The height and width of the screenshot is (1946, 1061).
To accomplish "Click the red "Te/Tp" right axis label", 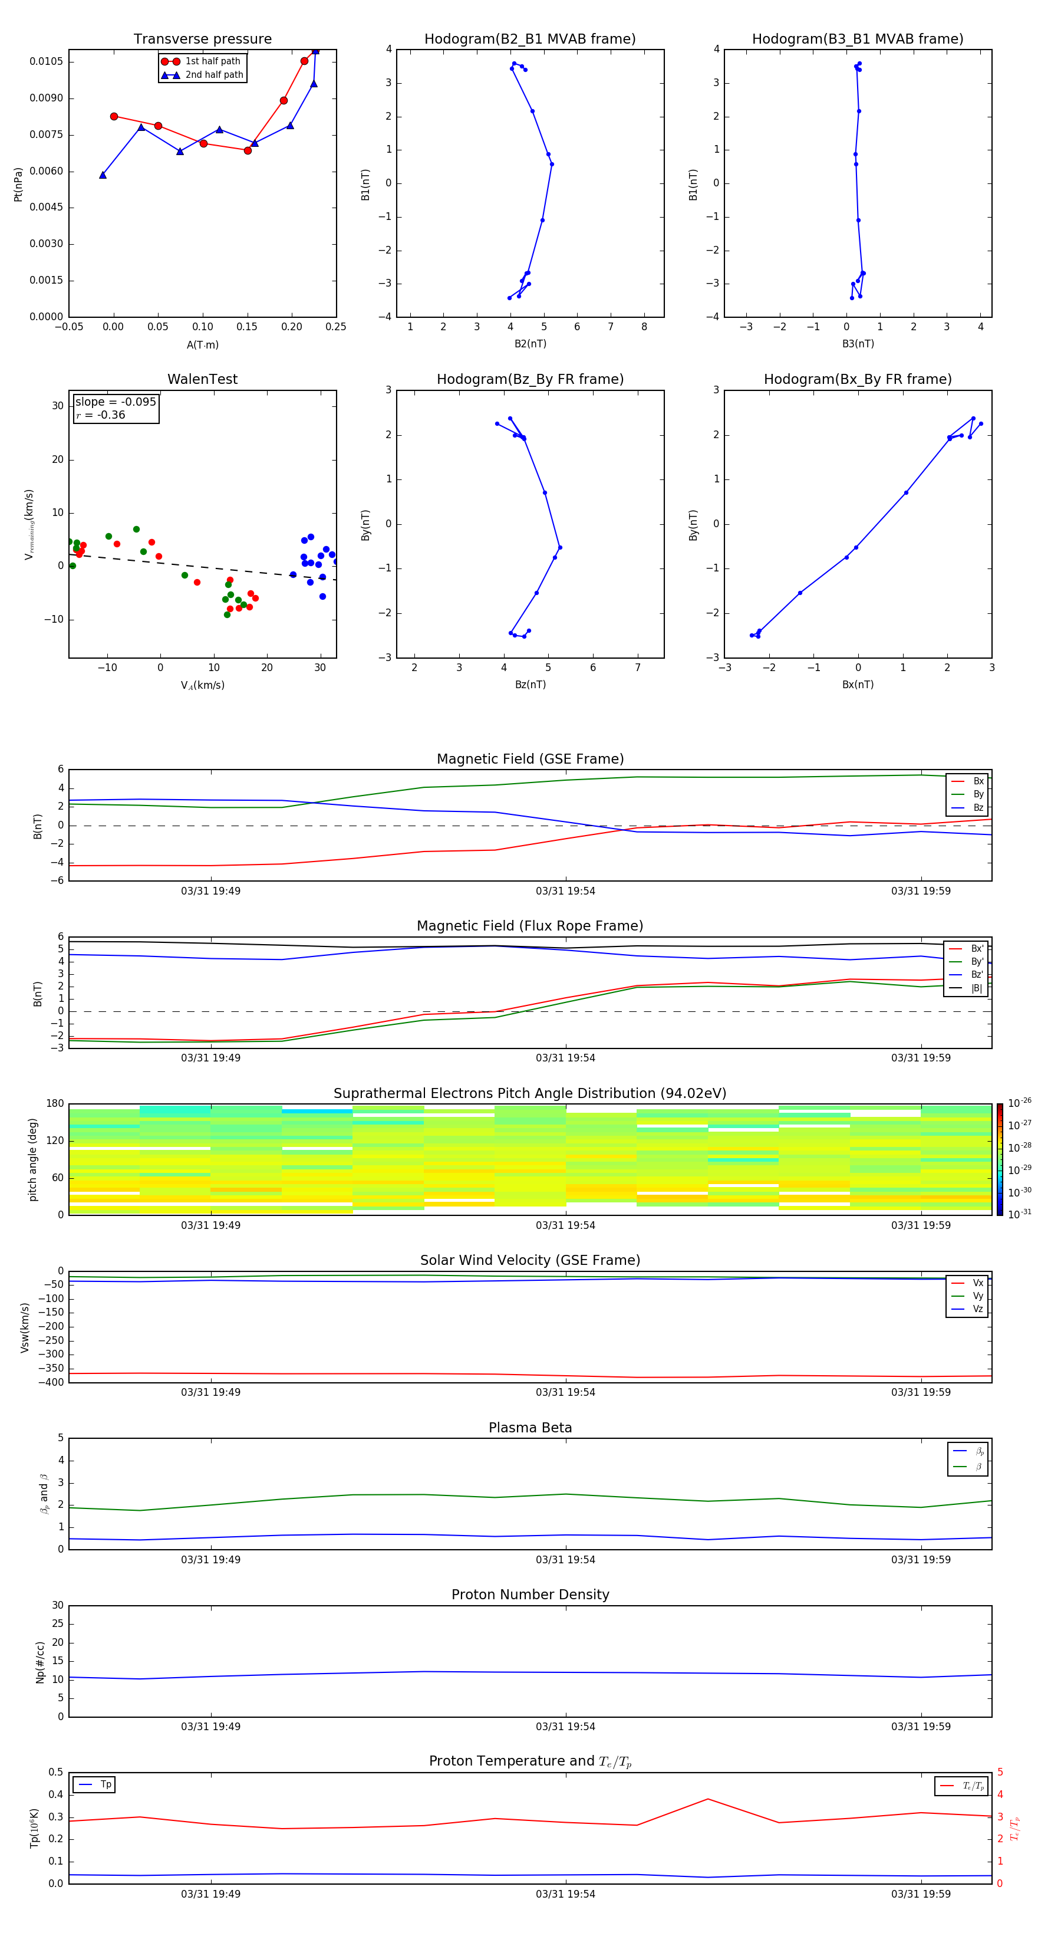I will tap(1015, 1828).
